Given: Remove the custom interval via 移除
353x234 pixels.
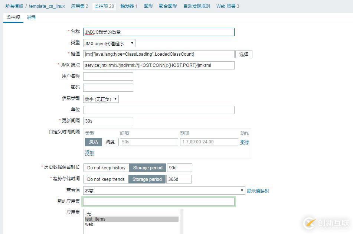Looking at the screenshot, I should [245, 142].
